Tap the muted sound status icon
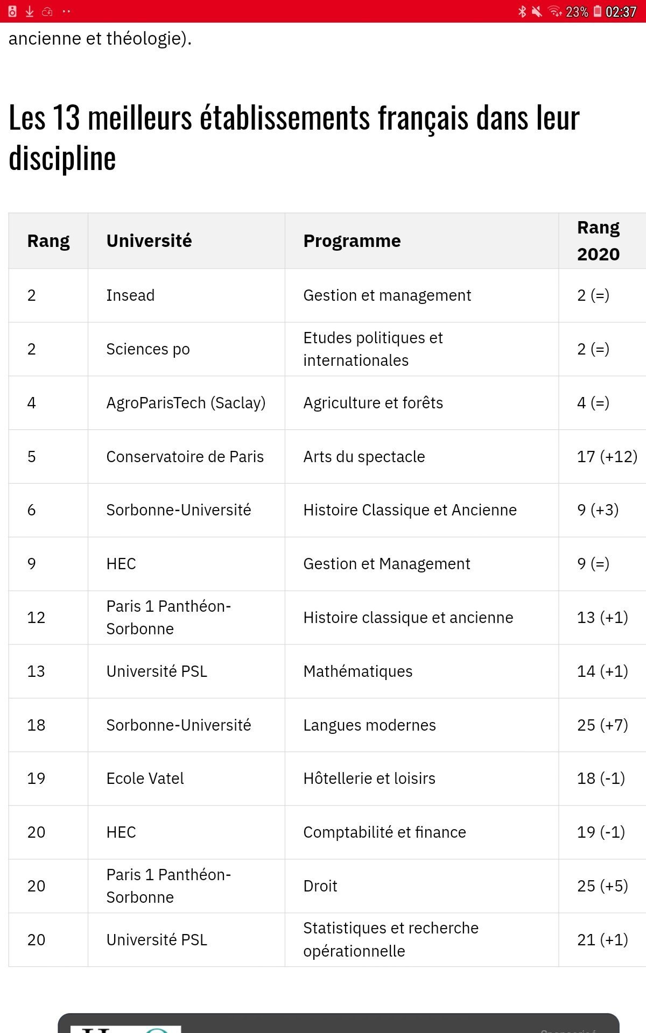Viewport: 646px width, 1033px height. click(x=537, y=11)
